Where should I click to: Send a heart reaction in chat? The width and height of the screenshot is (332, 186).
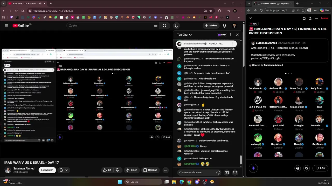(235, 172)
